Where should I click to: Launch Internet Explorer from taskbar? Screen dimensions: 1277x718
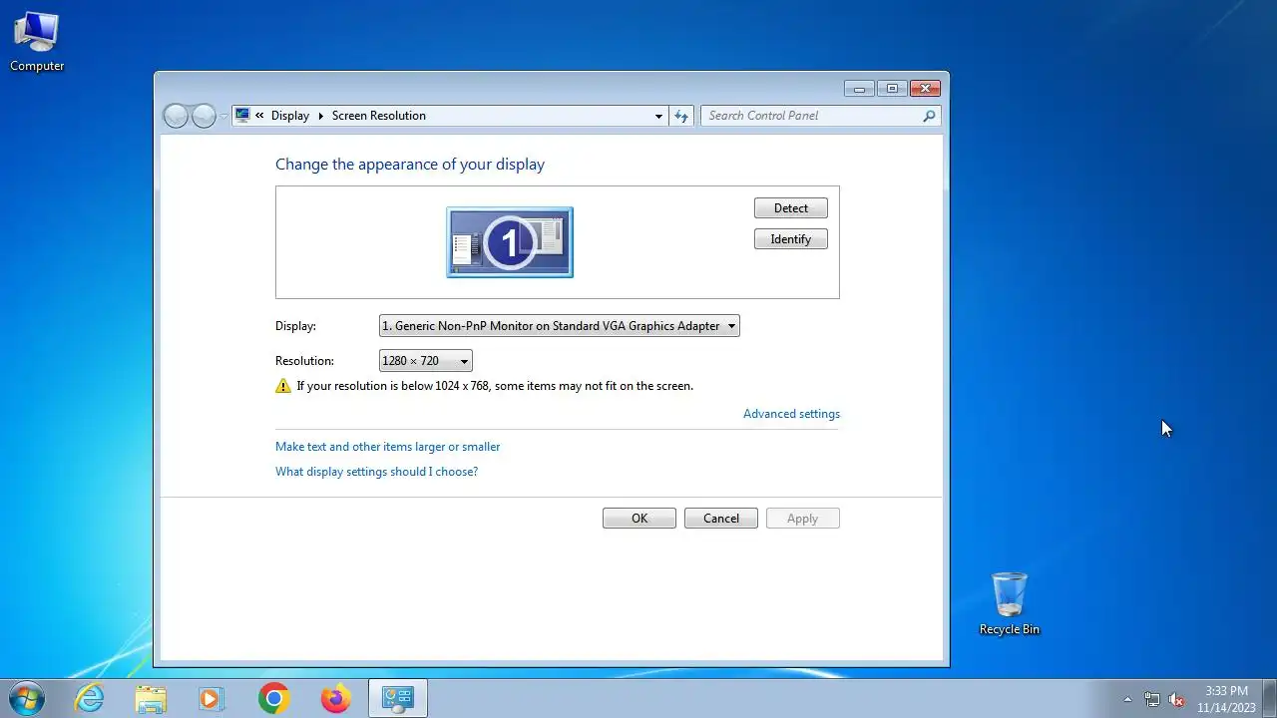(x=90, y=698)
